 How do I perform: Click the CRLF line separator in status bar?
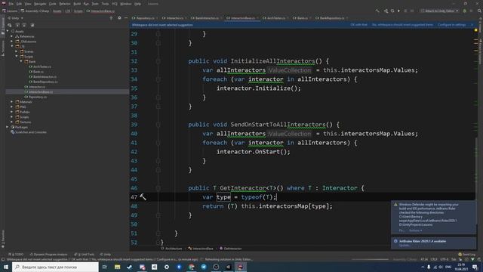tap(434, 259)
